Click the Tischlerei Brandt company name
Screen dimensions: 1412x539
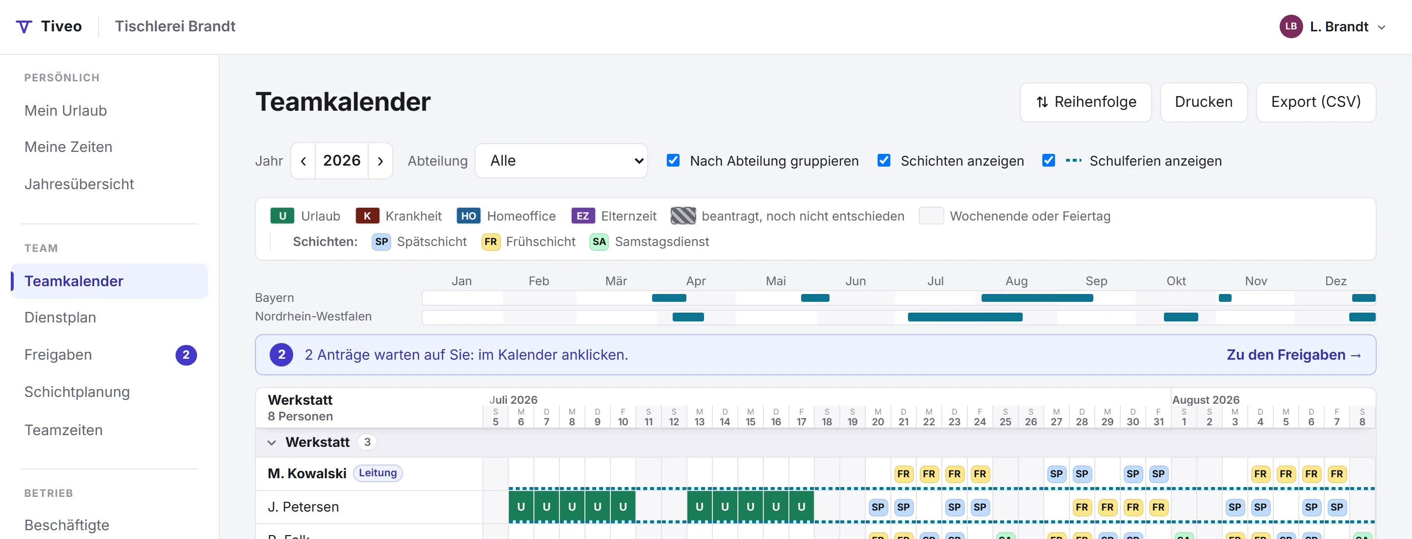[x=175, y=26]
